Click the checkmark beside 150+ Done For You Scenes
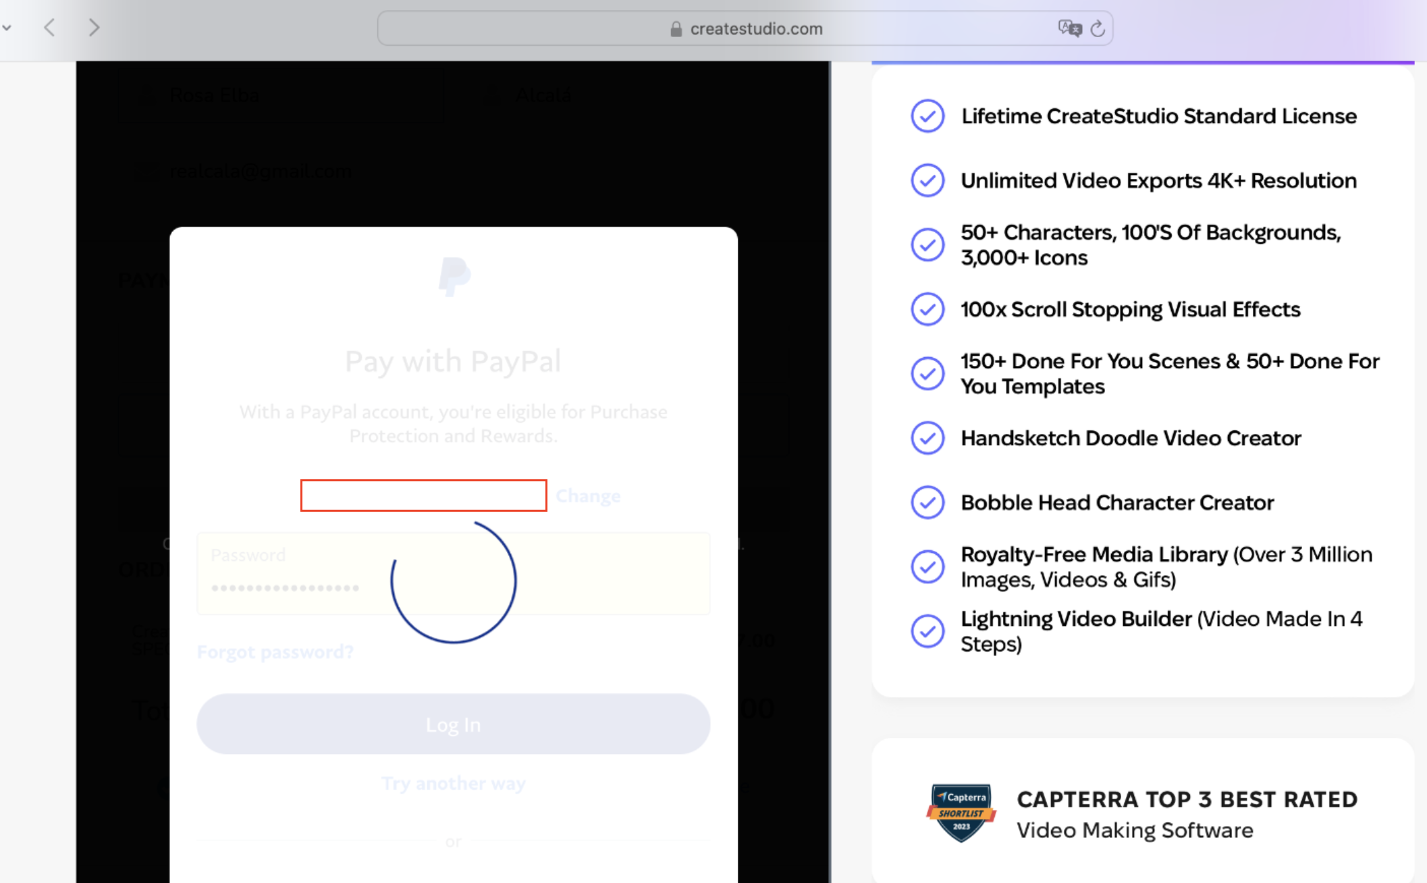1427x883 pixels. 927,373
